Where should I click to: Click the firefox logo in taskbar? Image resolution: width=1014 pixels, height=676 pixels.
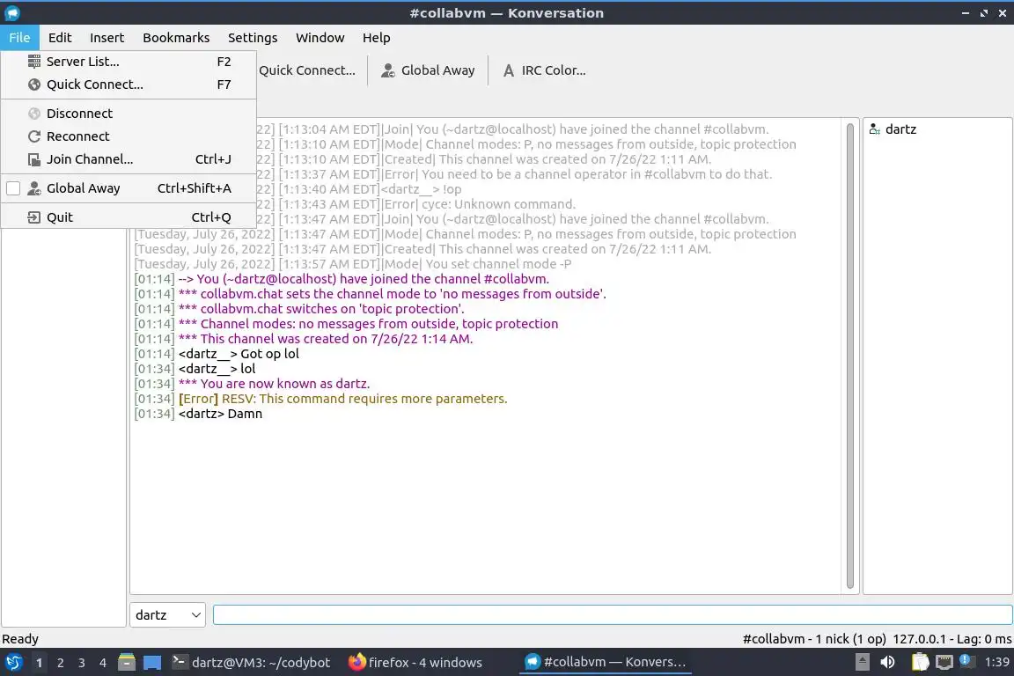point(357,663)
